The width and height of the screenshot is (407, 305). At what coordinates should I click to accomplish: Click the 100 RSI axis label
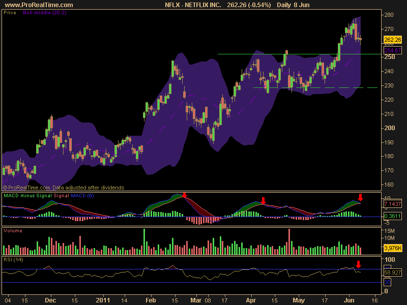coord(390,260)
